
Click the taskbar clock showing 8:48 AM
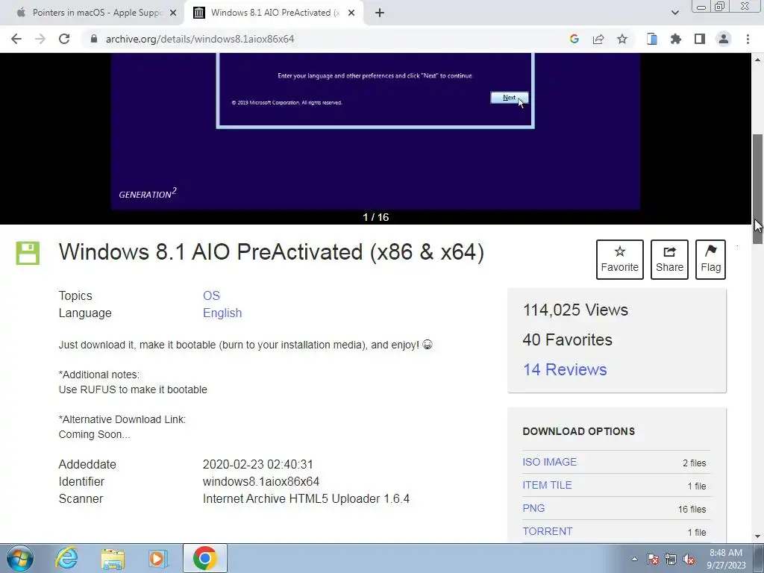tap(726, 559)
